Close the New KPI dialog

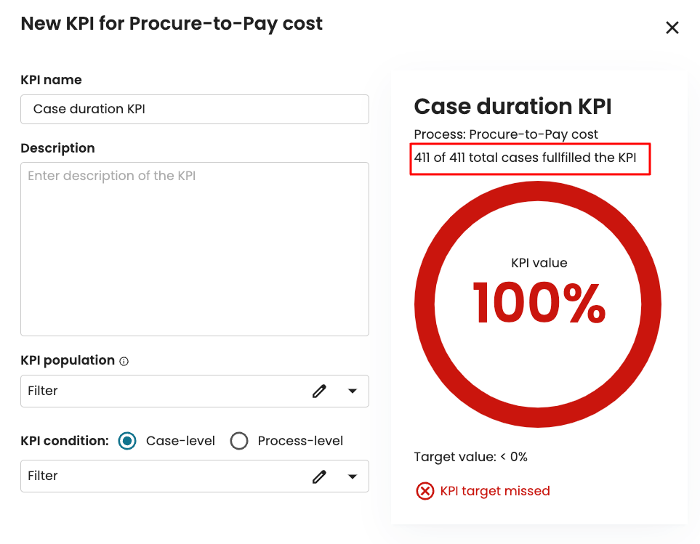(x=672, y=28)
